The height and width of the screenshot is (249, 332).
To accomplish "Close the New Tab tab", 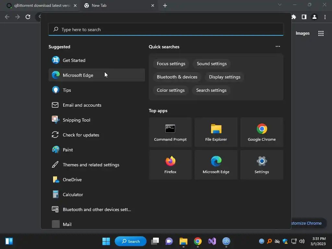I will 153,6.
